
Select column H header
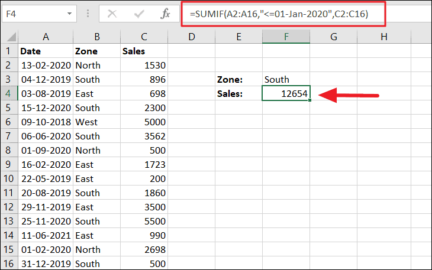383,37
